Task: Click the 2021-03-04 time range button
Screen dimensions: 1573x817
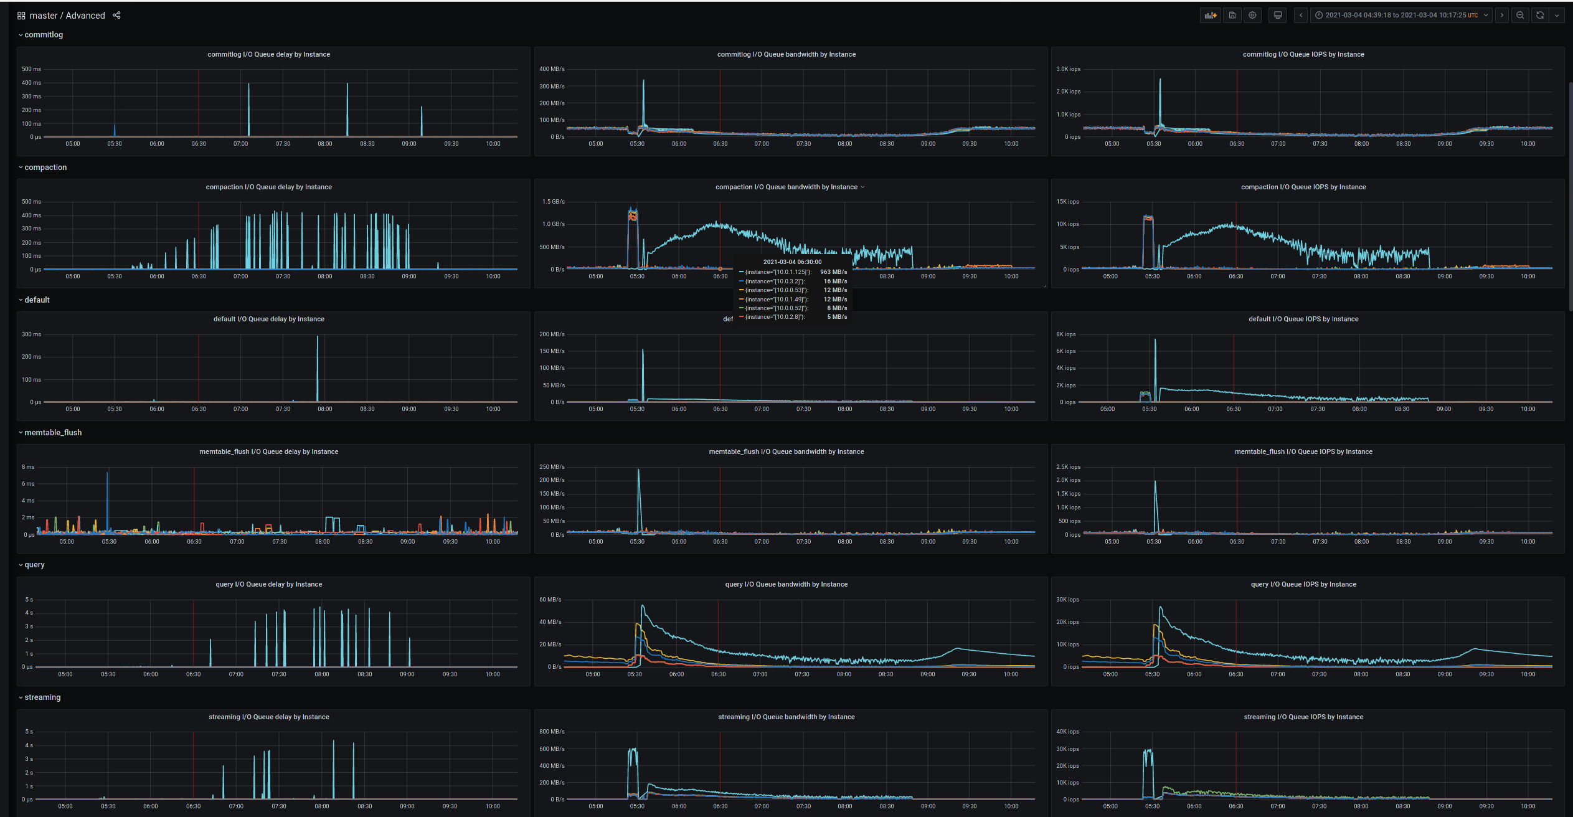Action: pyautogui.click(x=1401, y=15)
